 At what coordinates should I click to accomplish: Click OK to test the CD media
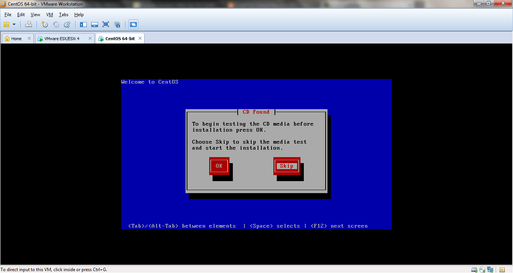(x=219, y=166)
